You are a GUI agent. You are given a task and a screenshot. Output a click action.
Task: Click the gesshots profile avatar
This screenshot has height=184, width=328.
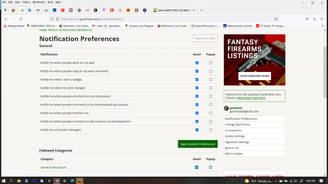pos(226,108)
